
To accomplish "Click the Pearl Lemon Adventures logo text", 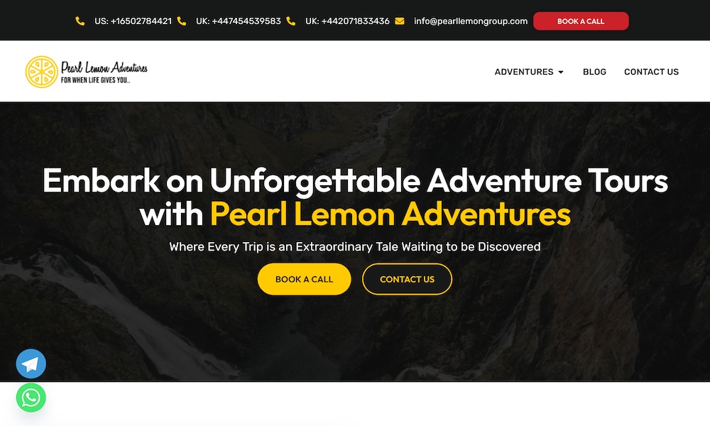I will click(104, 72).
